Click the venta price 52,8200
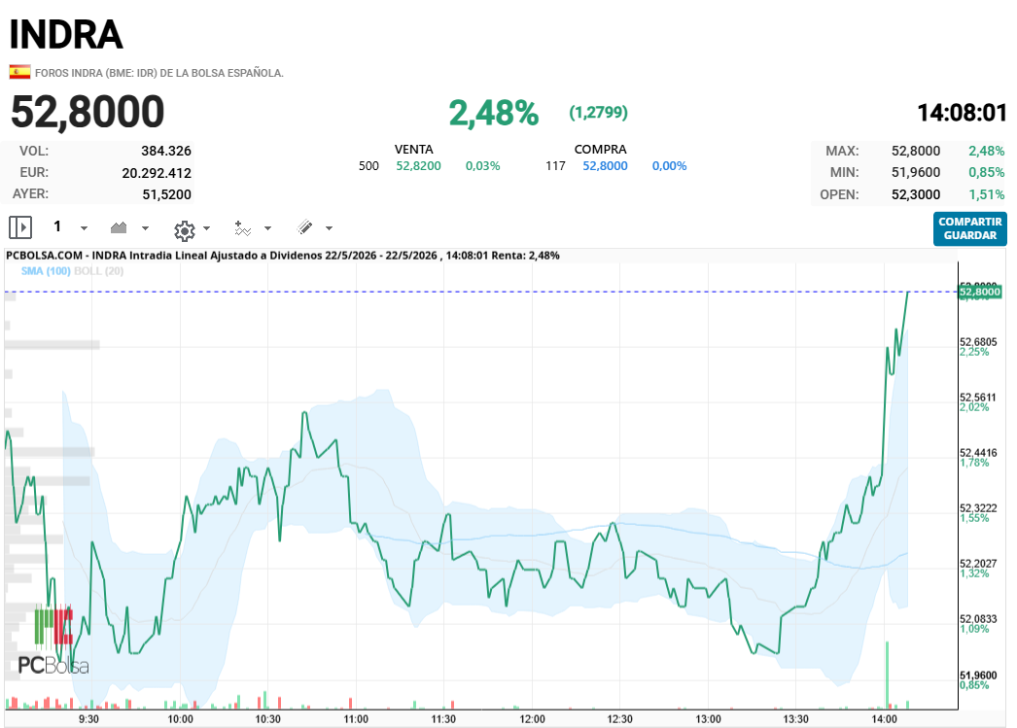Viewport: 1017px width, 728px height. click(x=418, y=166)
